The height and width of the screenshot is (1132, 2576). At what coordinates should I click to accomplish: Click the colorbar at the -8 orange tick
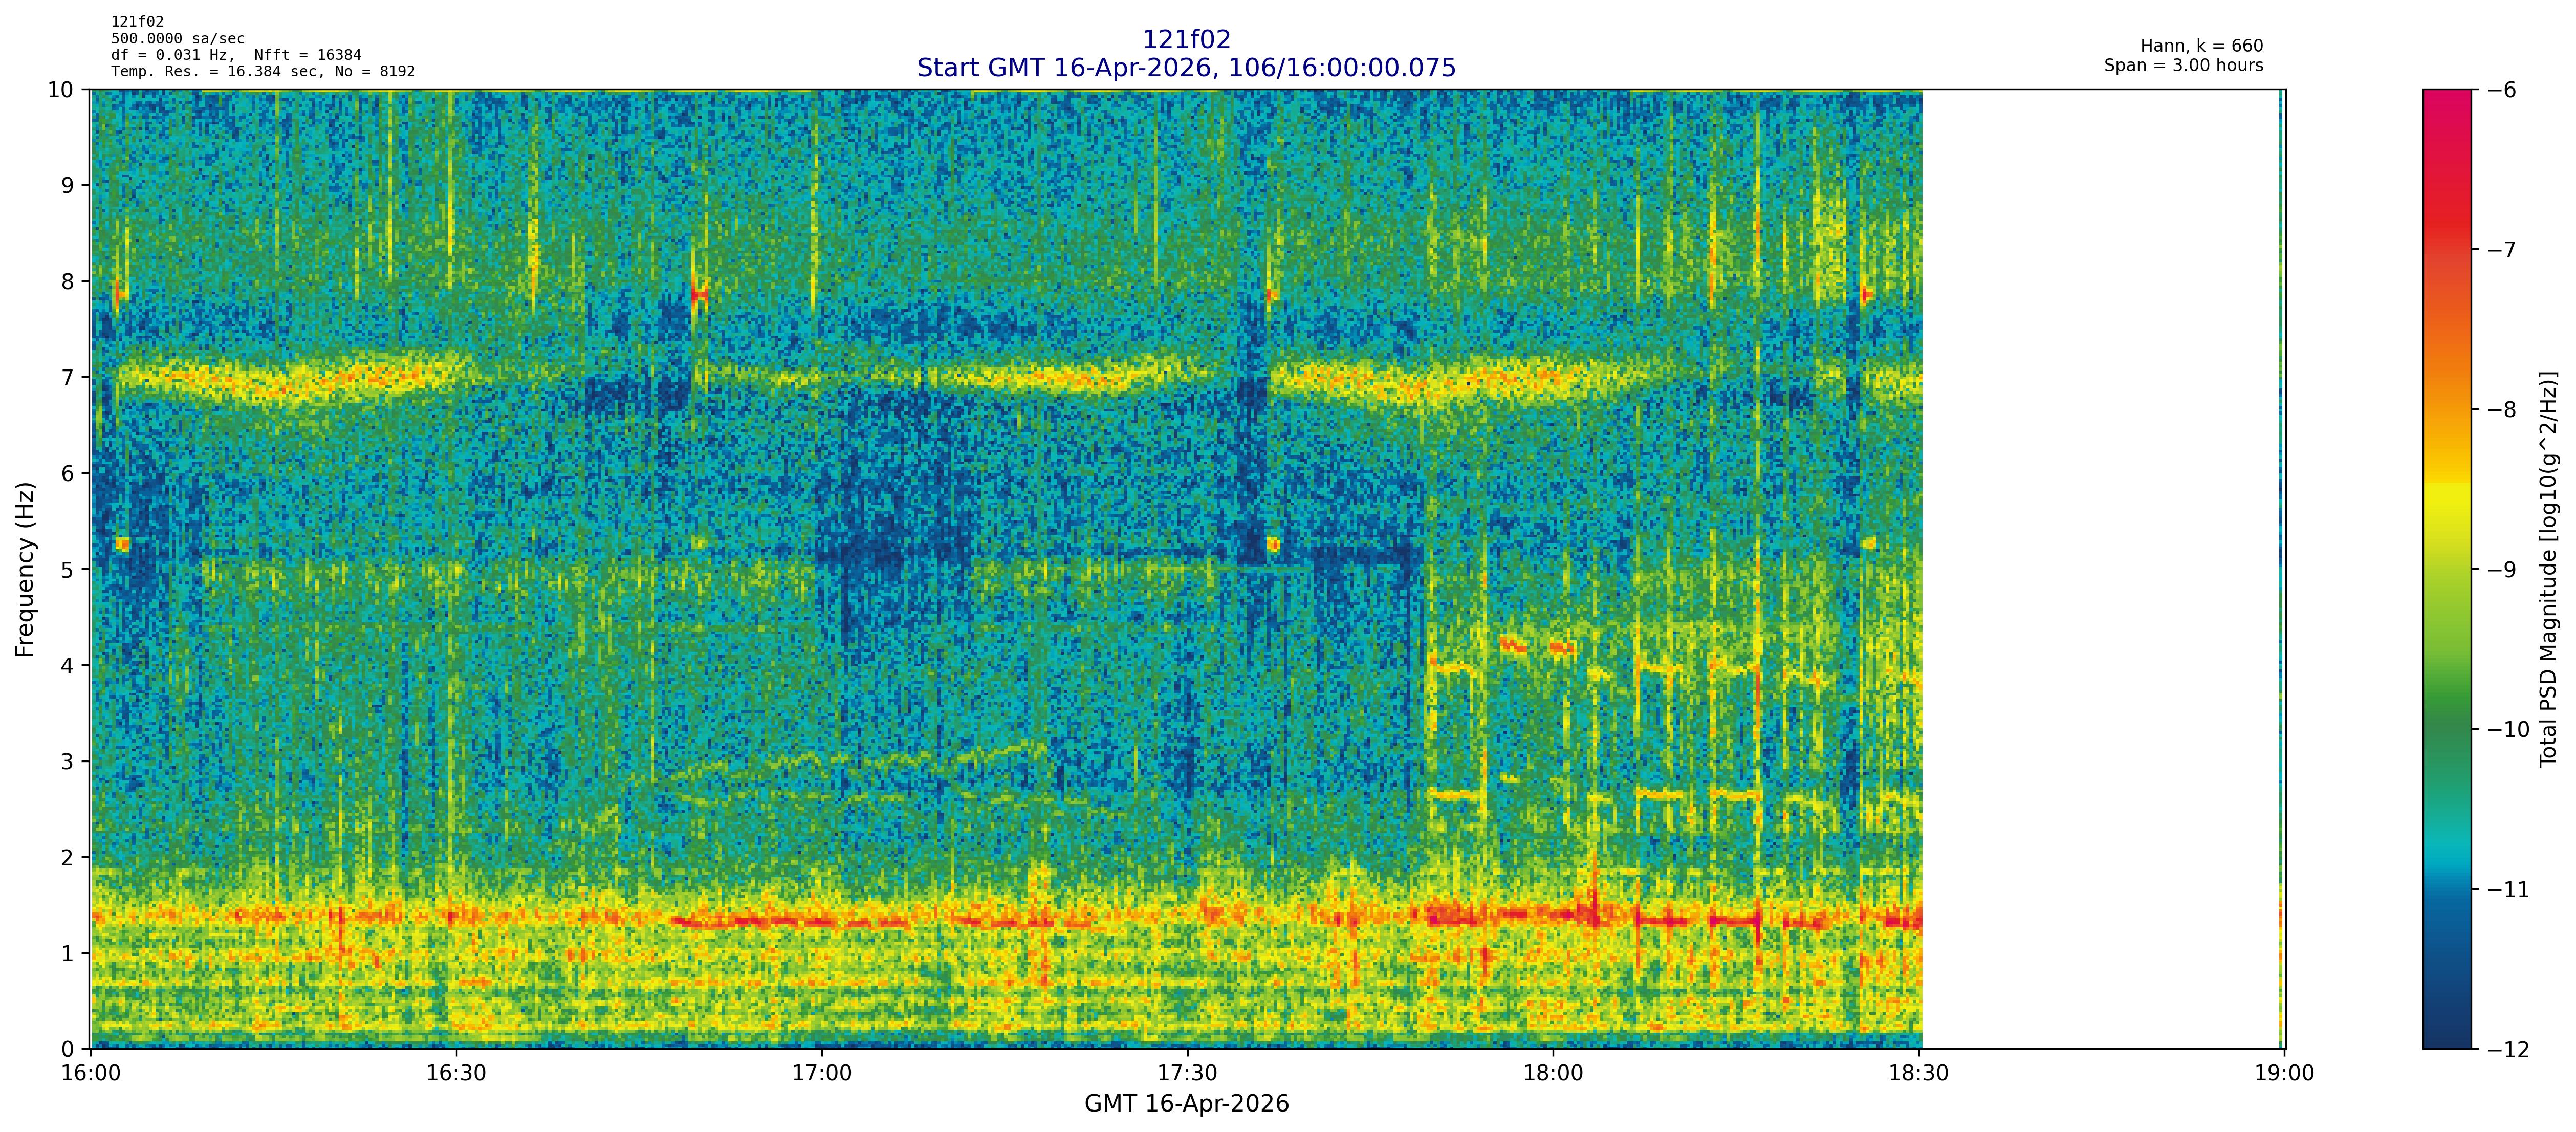click(x=2446, y=409)
